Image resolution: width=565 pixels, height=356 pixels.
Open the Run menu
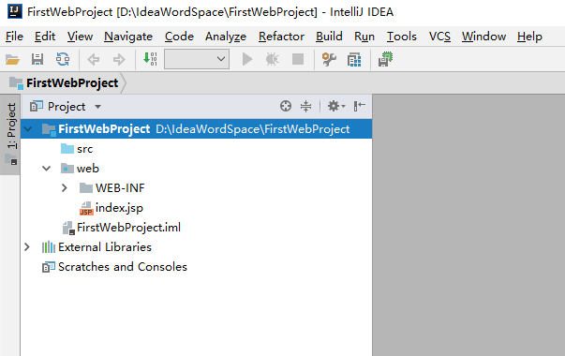(364, 37)
